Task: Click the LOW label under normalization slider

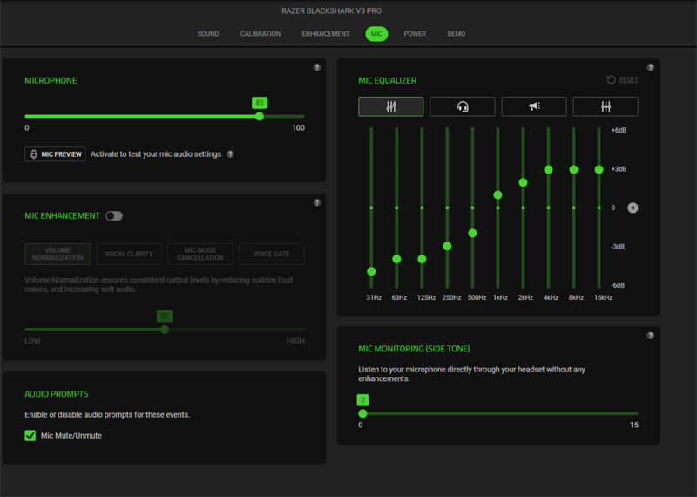Action: (32, 341)
